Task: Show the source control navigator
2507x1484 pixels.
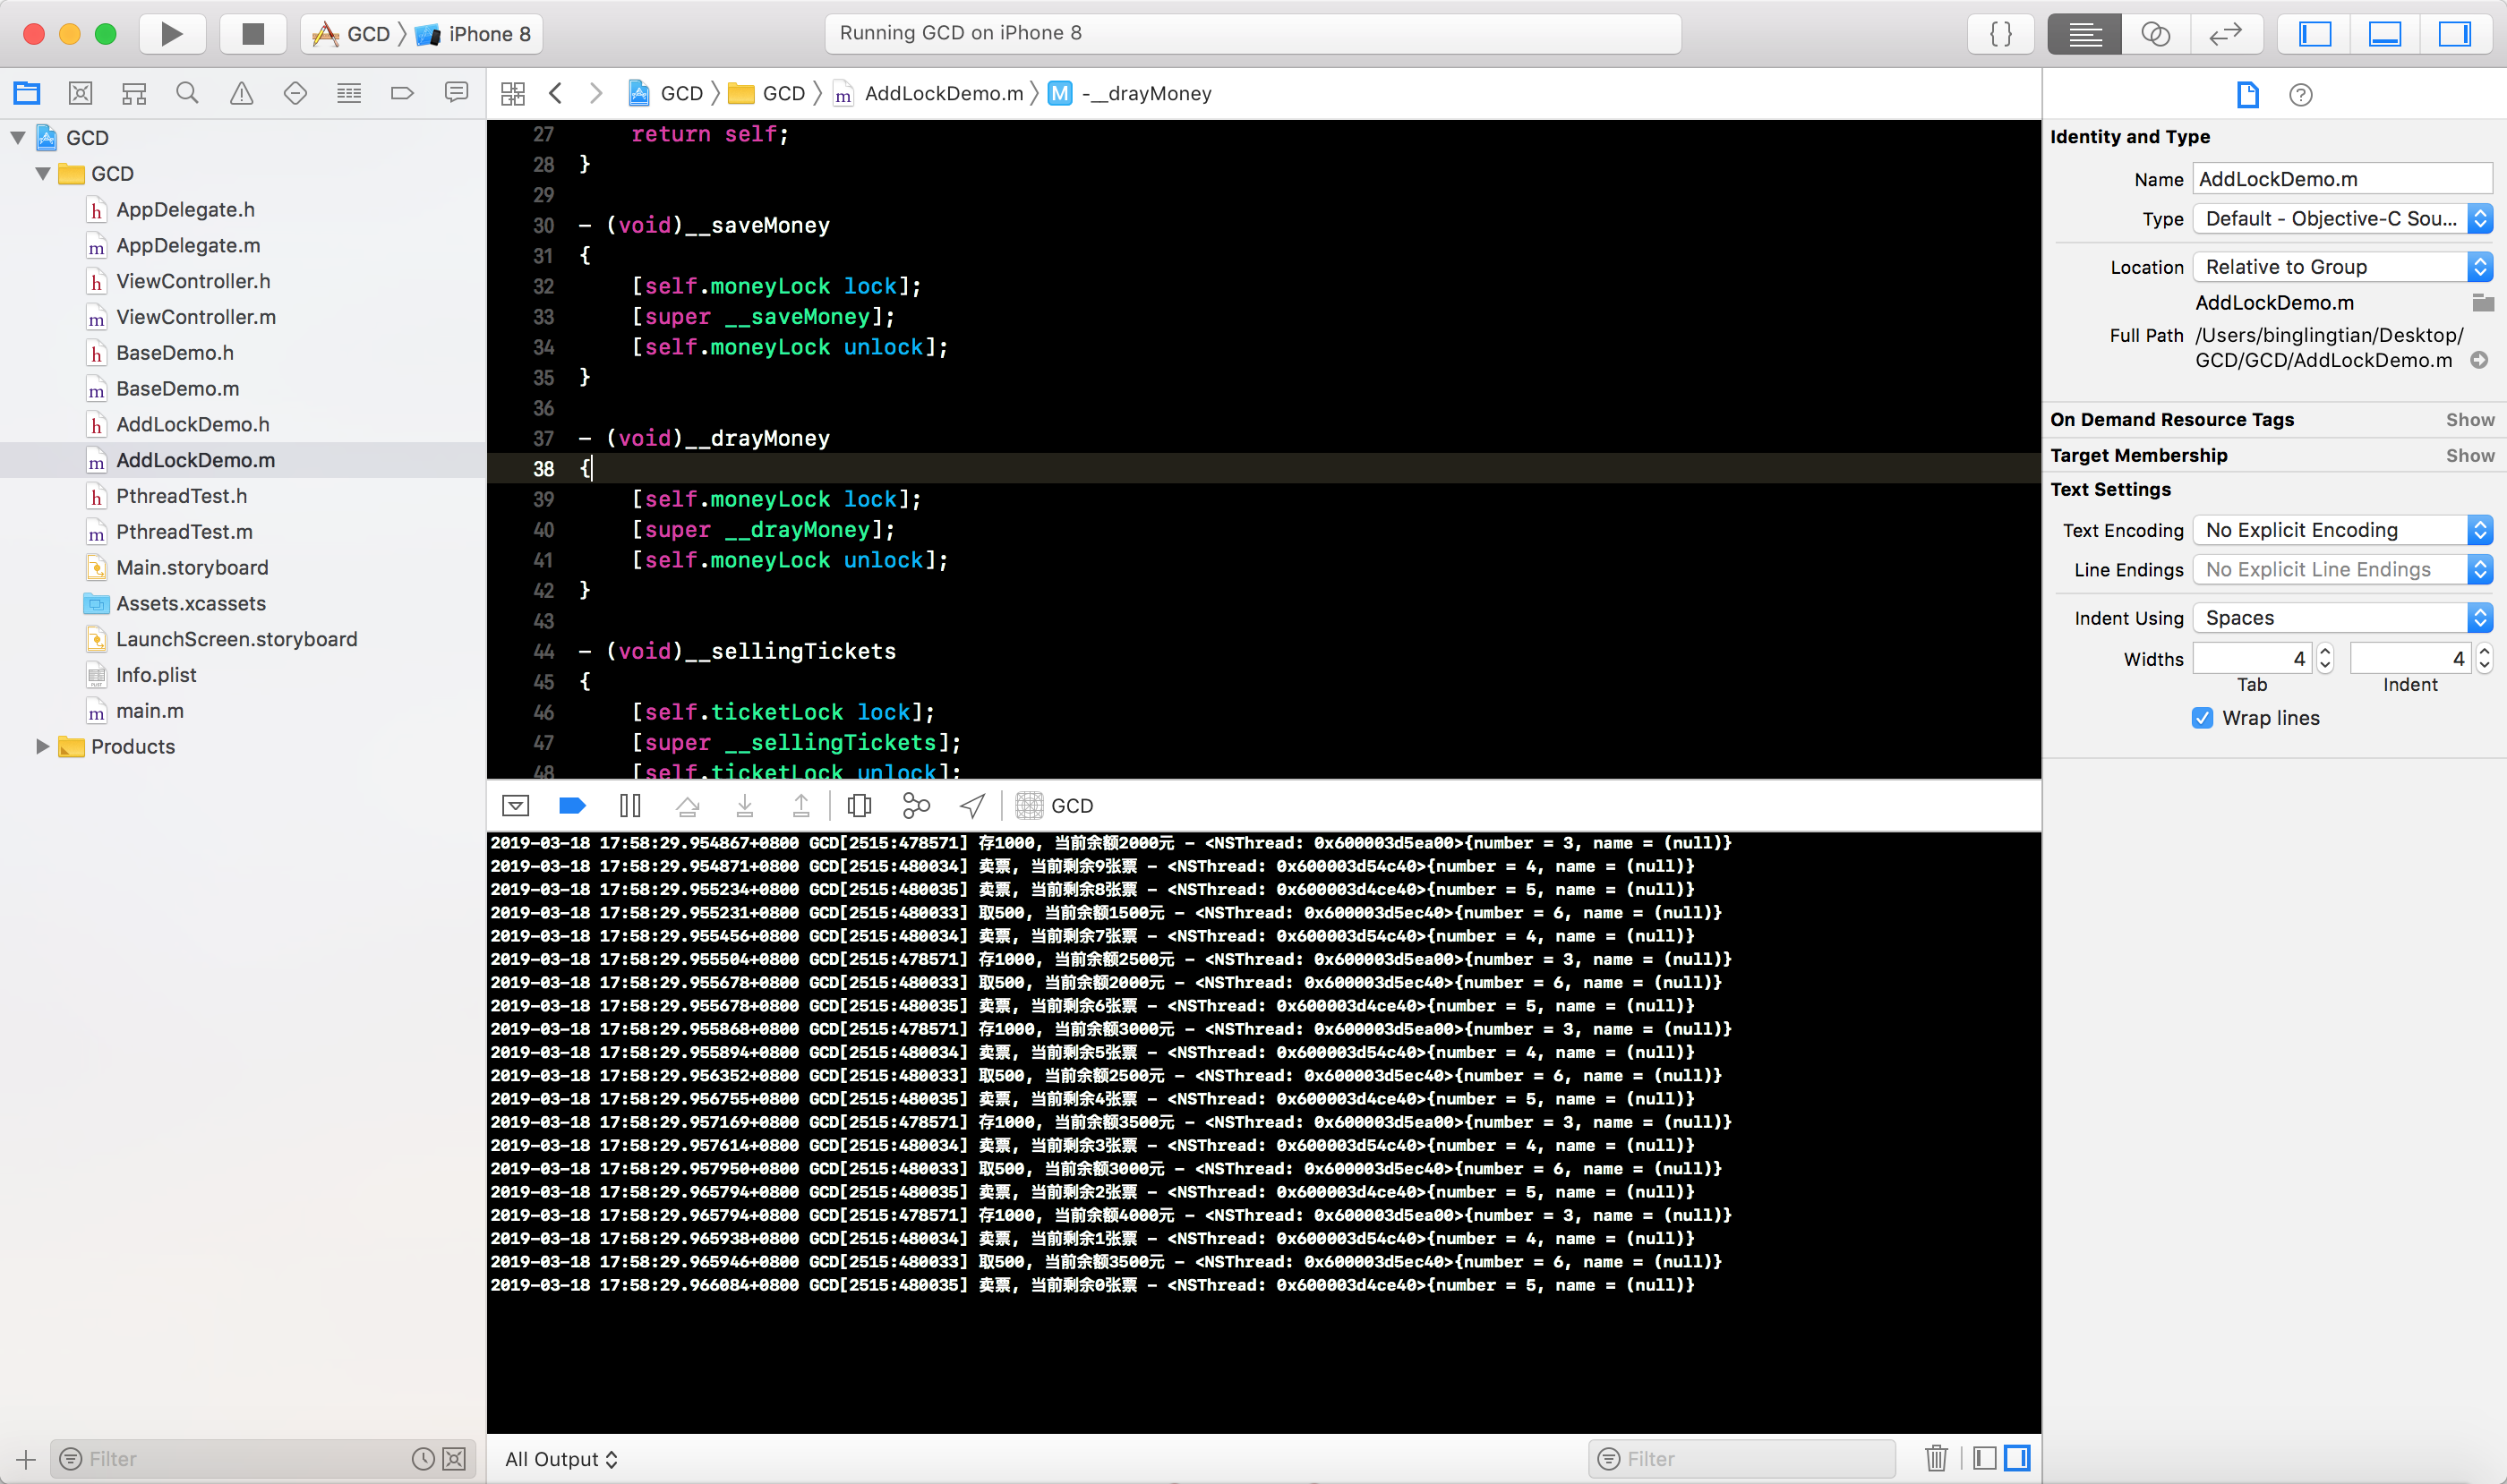Action: pos(81,93)
